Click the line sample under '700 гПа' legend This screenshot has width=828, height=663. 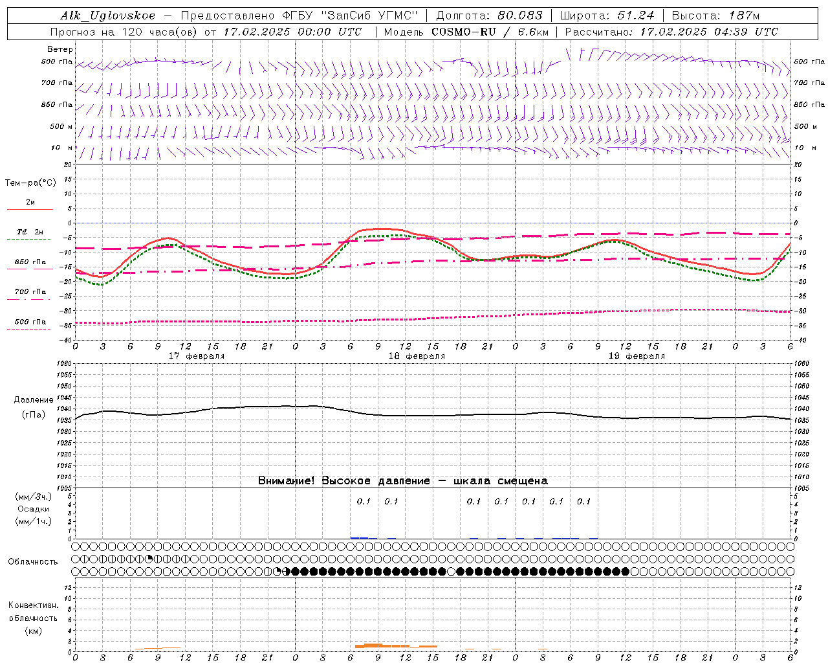coord(28,300)
